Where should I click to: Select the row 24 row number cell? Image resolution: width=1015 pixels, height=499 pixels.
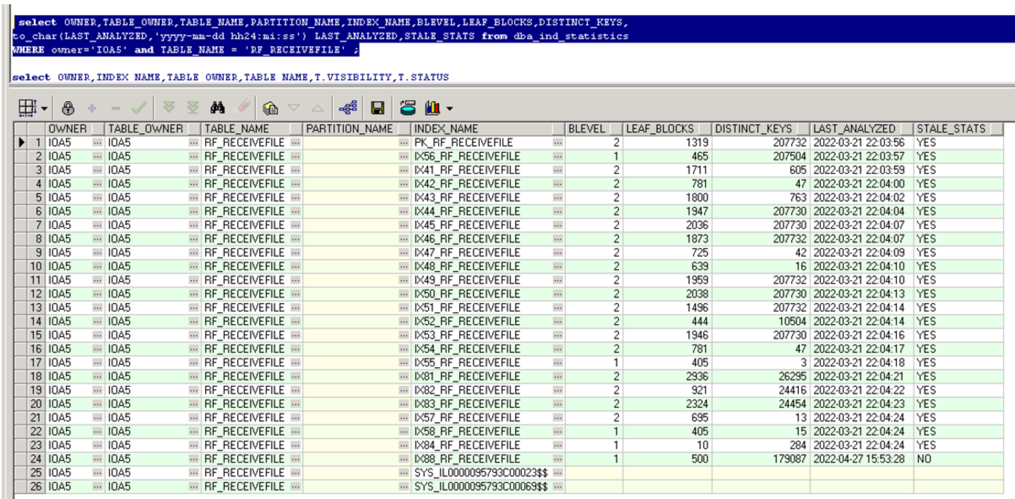pyautogui.click(x=35, y=459)
